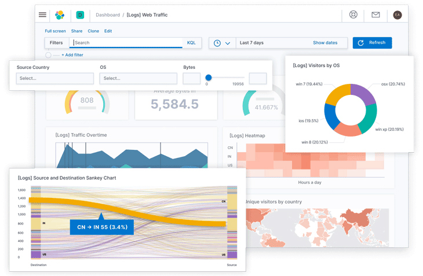Viewport: 423px width, 276px height.
Task: Click the Add filter link
Action: [72, 55]
